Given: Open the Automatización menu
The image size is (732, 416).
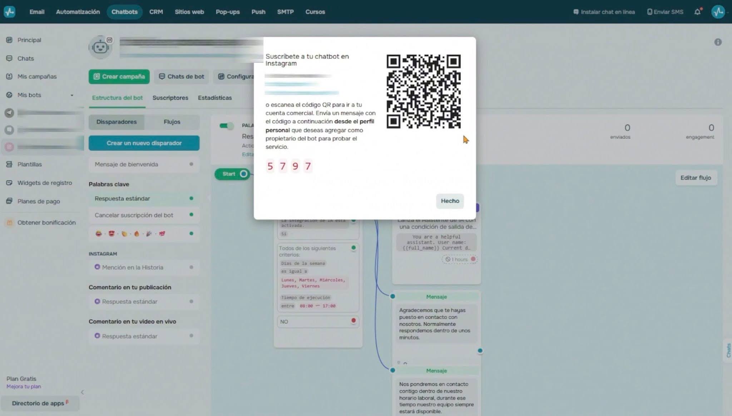Looking at the screenshot, I should [78, 12].
